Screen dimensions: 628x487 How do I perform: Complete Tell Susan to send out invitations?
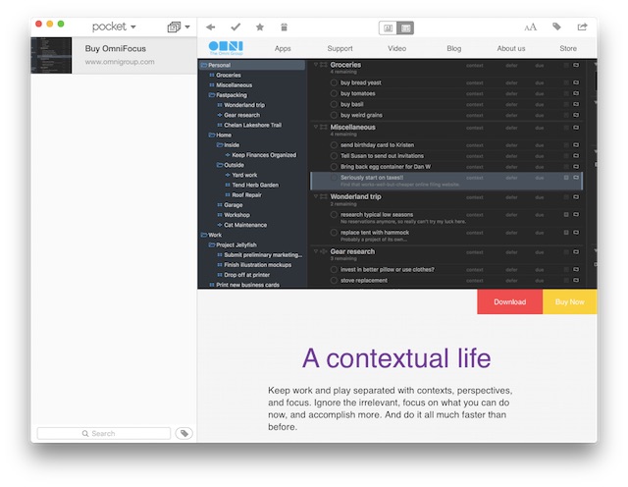coord(334,156)
